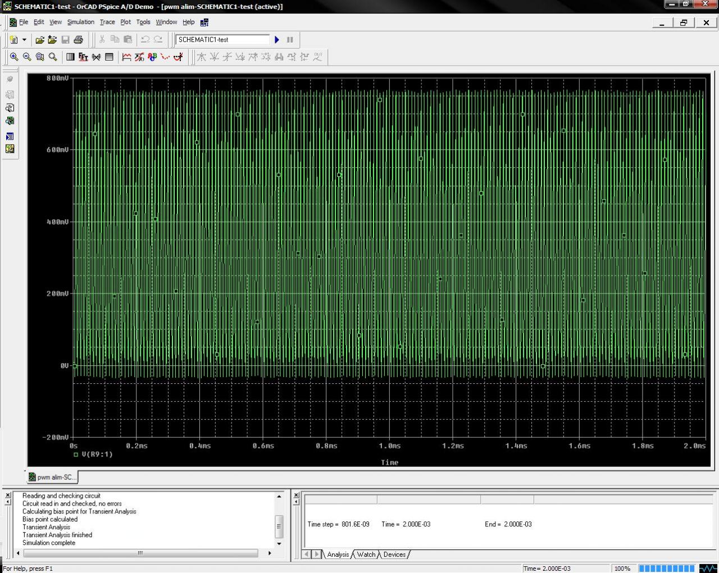
Task: Open the FFT Fourier transform tool
Action: coord(83,57)
